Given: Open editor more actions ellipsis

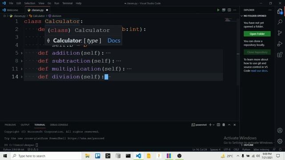Looking at the screenshot, I should tap(235, 10).
